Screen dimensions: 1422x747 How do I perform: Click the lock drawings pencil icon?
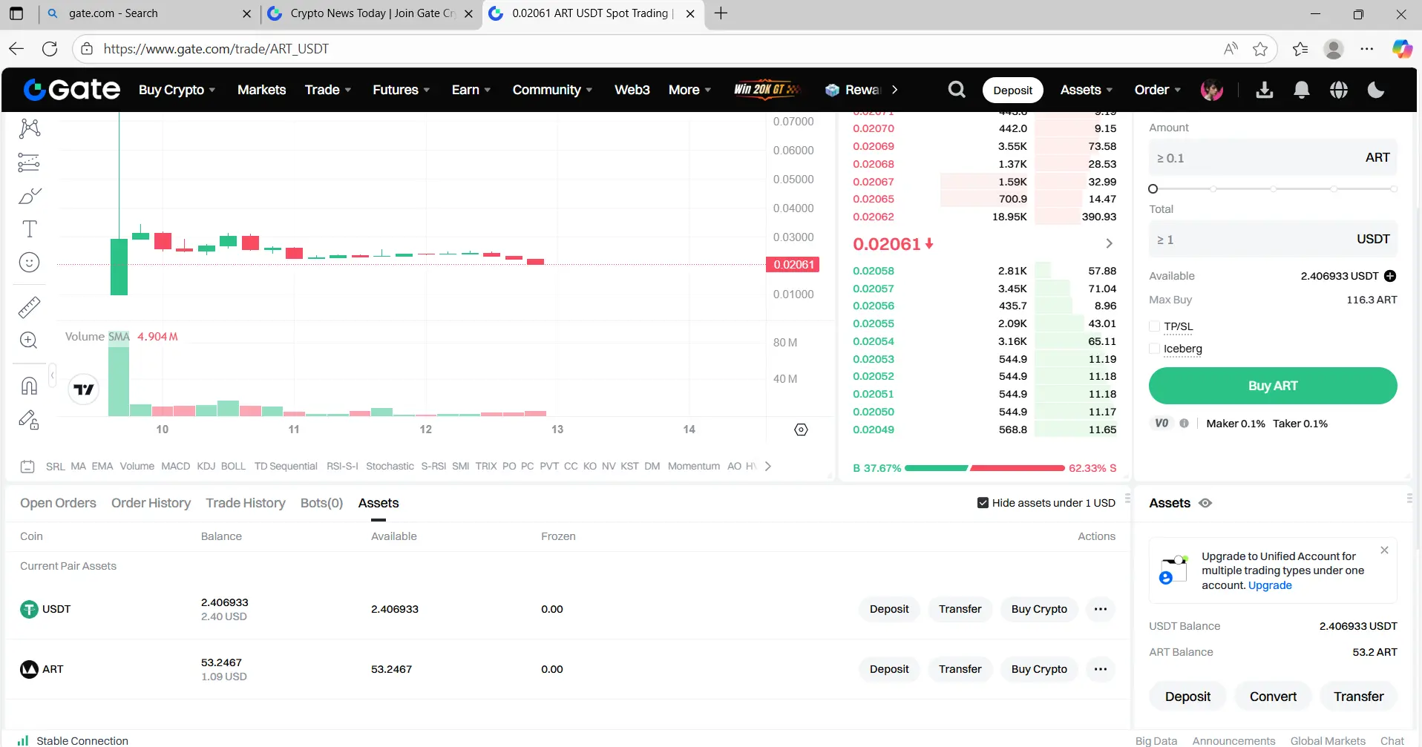coord(29,421)
